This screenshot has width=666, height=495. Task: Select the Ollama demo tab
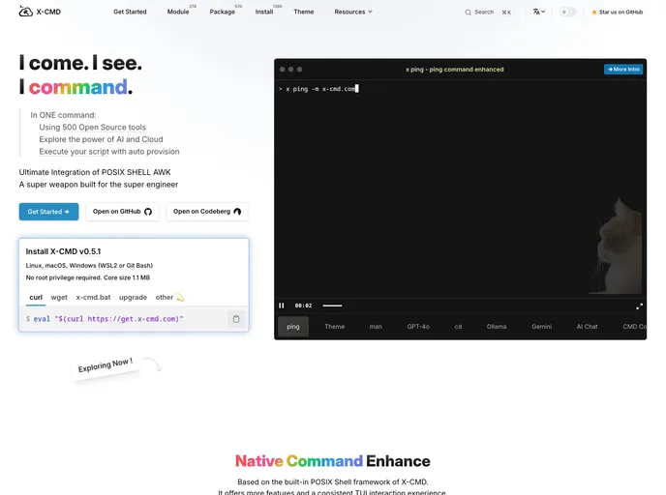pyautogui.click(x=497, y=327)
